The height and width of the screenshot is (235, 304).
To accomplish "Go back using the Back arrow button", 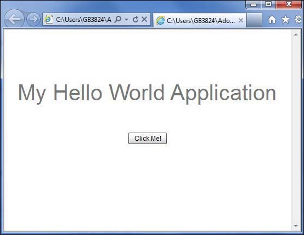I will click(14, 19).
